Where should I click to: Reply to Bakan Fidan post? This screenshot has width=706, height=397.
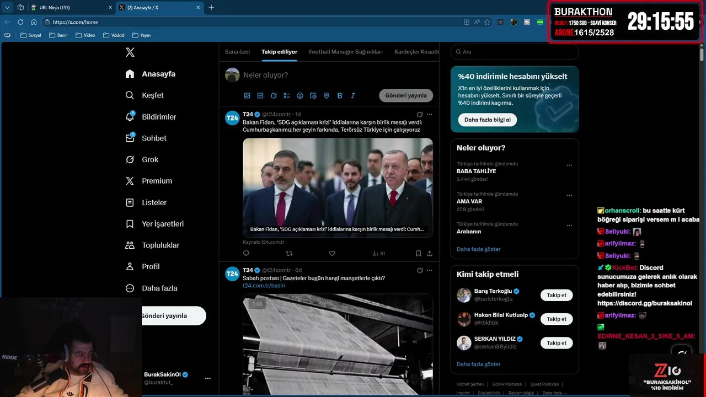pos(246,254)
